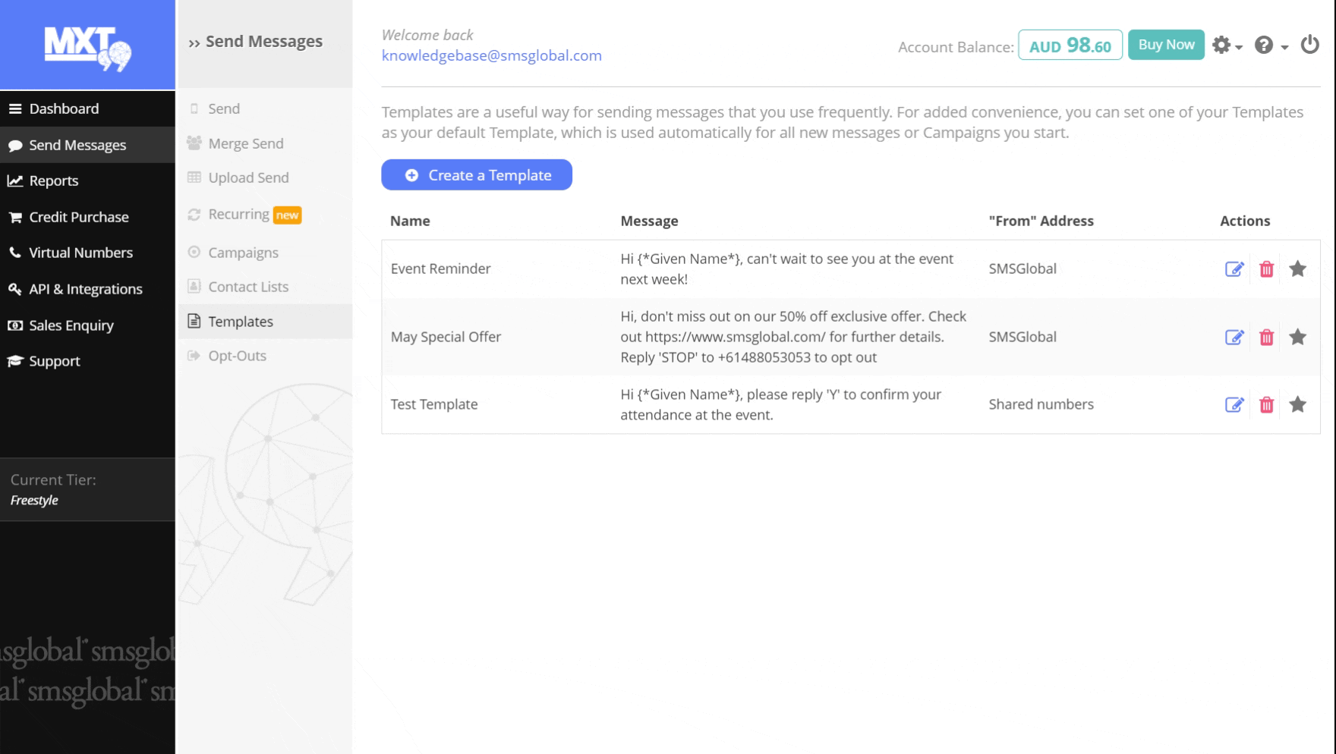Set Event Reminder as default with star
The height and width of the screenshot is (754, 1336).
point(1297,269)
